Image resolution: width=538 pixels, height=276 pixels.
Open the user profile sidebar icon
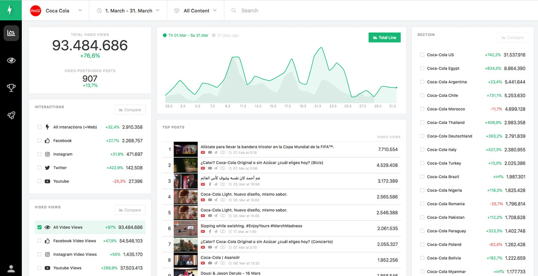tap(11, 269)
